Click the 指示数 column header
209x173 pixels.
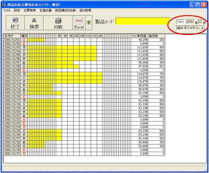157,36
